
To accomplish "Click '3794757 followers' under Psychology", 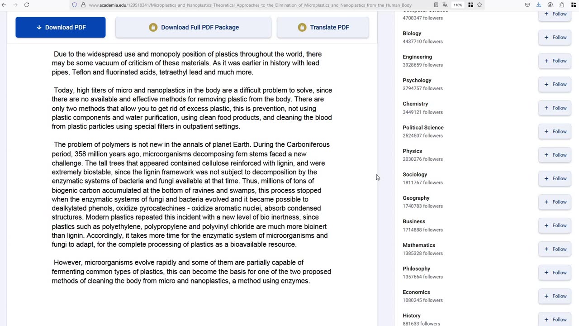I will 422,89.
